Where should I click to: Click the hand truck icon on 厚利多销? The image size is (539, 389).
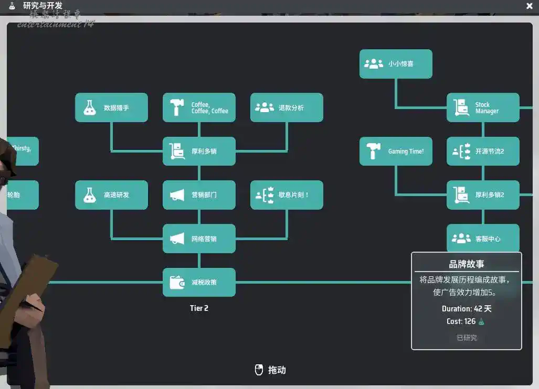(177, 152)
